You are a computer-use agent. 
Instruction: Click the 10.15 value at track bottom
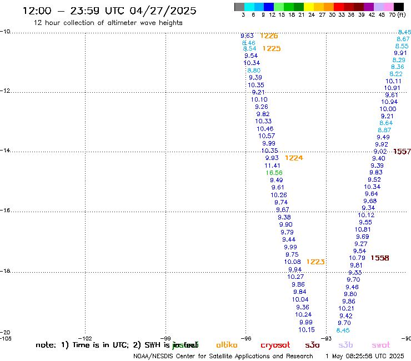coord(307,330)
